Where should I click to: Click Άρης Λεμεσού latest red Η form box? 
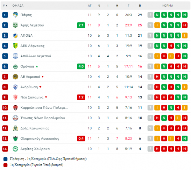click(185, 25)
